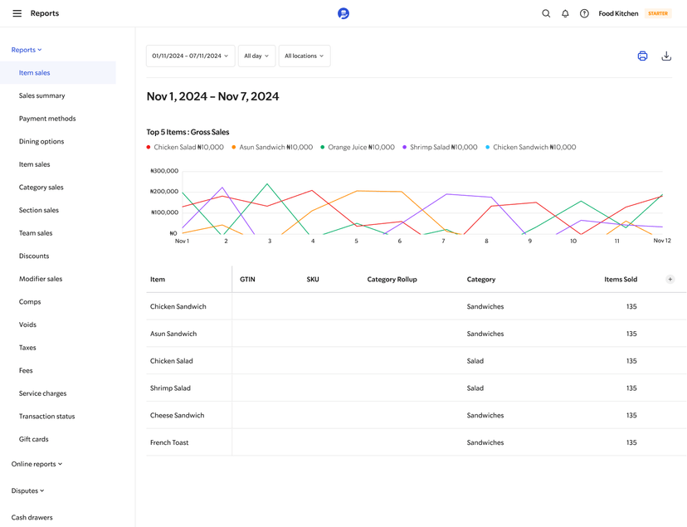The height and width of the screenshot is (527, 687).
Task: Click the Category Rollup column header
Action: point(392,280)
